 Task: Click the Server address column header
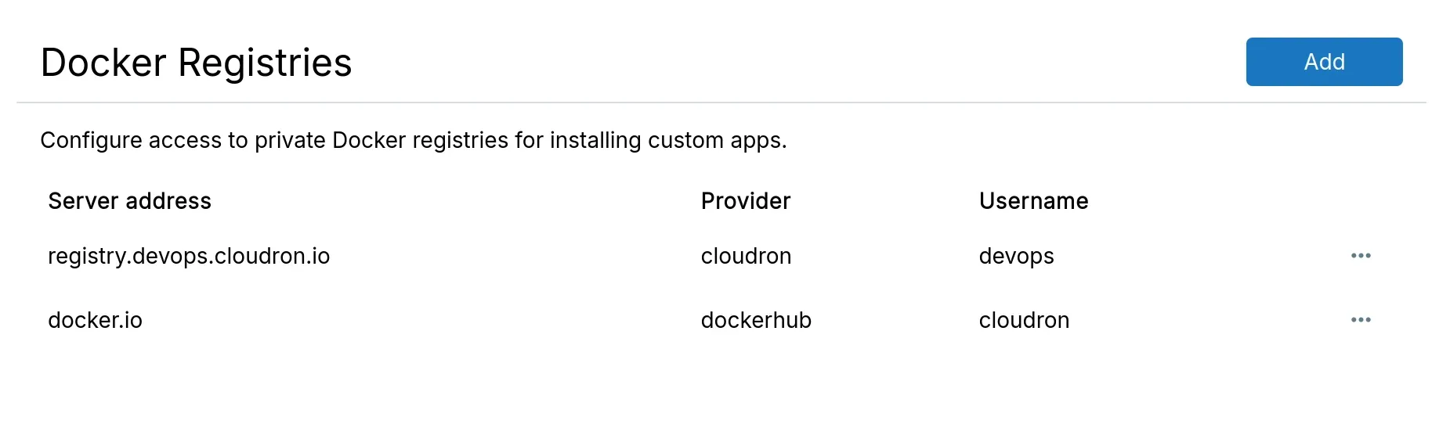click(x=129, y=201)
